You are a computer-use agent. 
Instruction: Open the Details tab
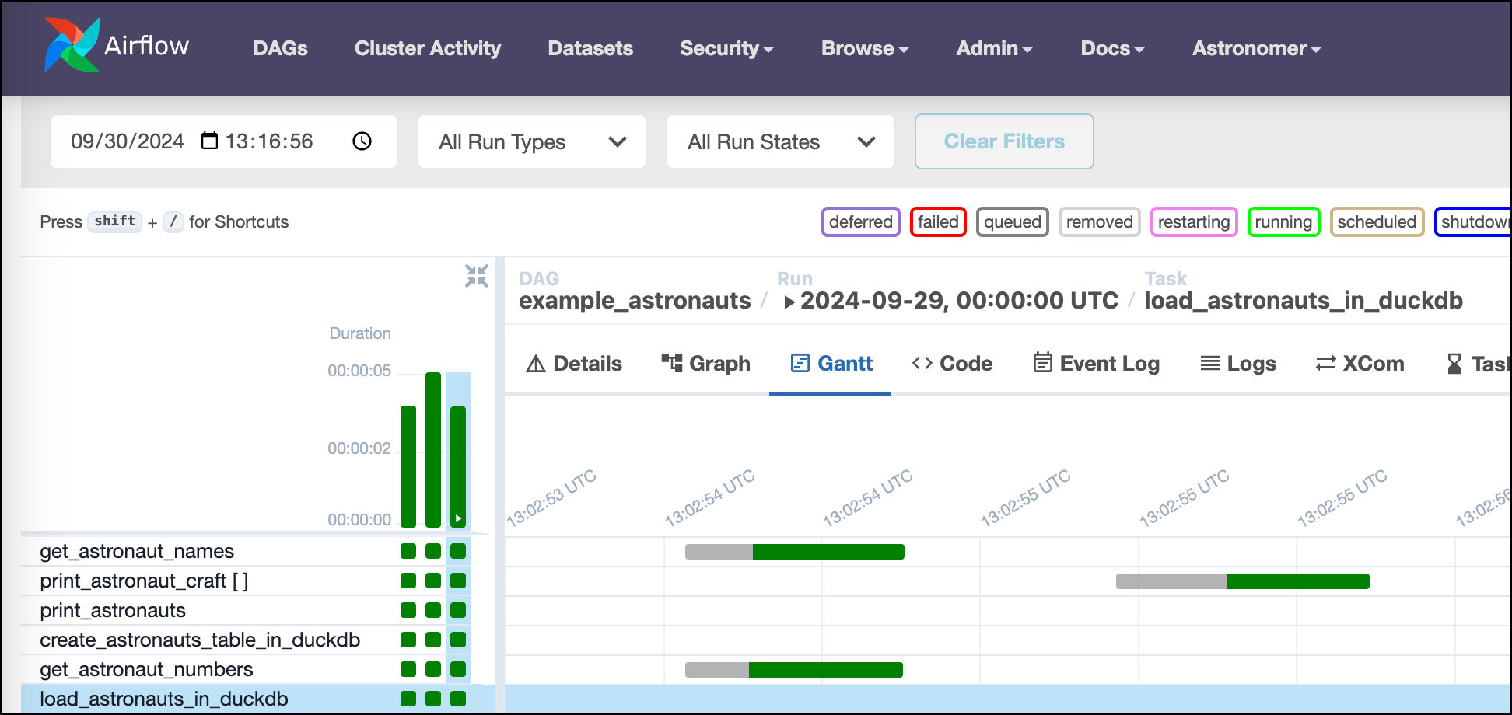click(x=574, y=364)
